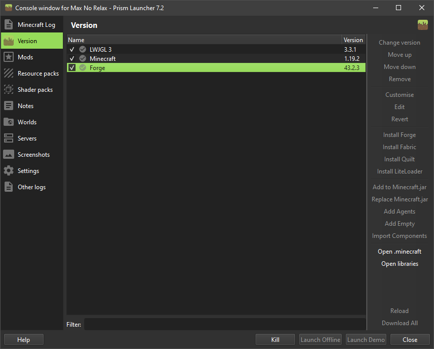View the Screenshots page

tap(32, 155)
